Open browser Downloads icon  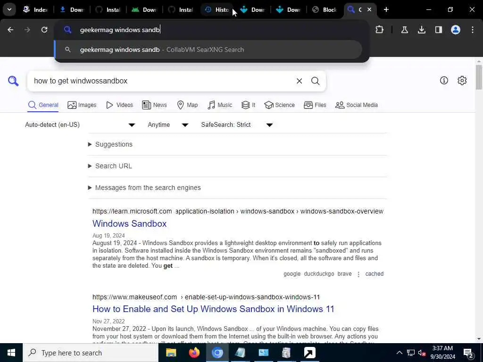(421, 30)
